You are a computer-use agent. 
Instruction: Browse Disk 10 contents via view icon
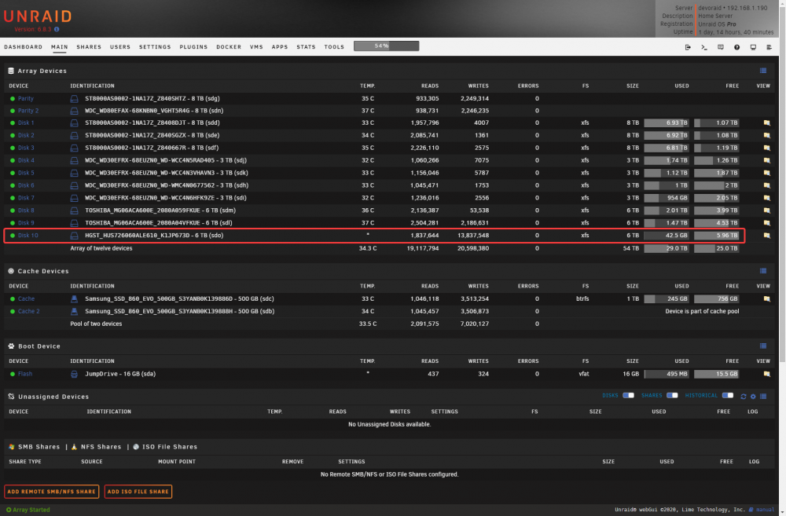click(x=766, y=236)
